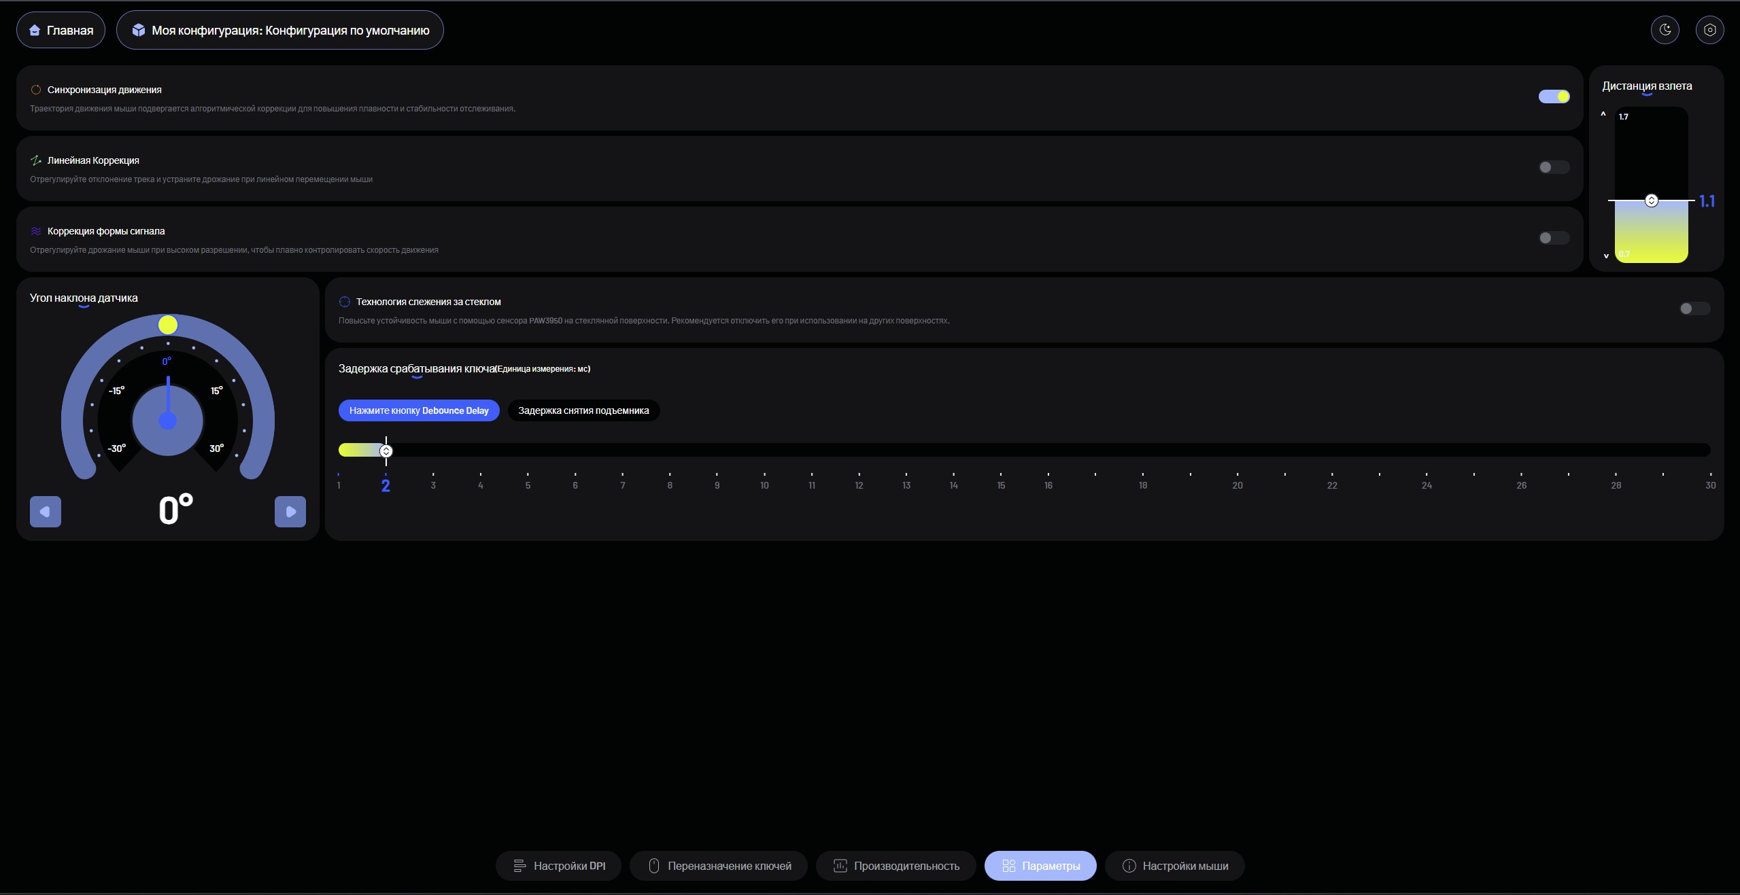The image size is (1740, 895).
Task: Click the dark mode moon icon
Action: pos(1665,30)
